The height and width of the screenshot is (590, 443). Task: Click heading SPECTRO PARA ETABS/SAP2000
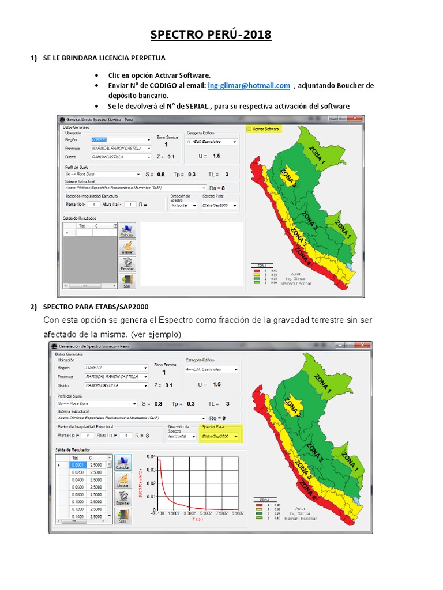(x=96, y=307)
